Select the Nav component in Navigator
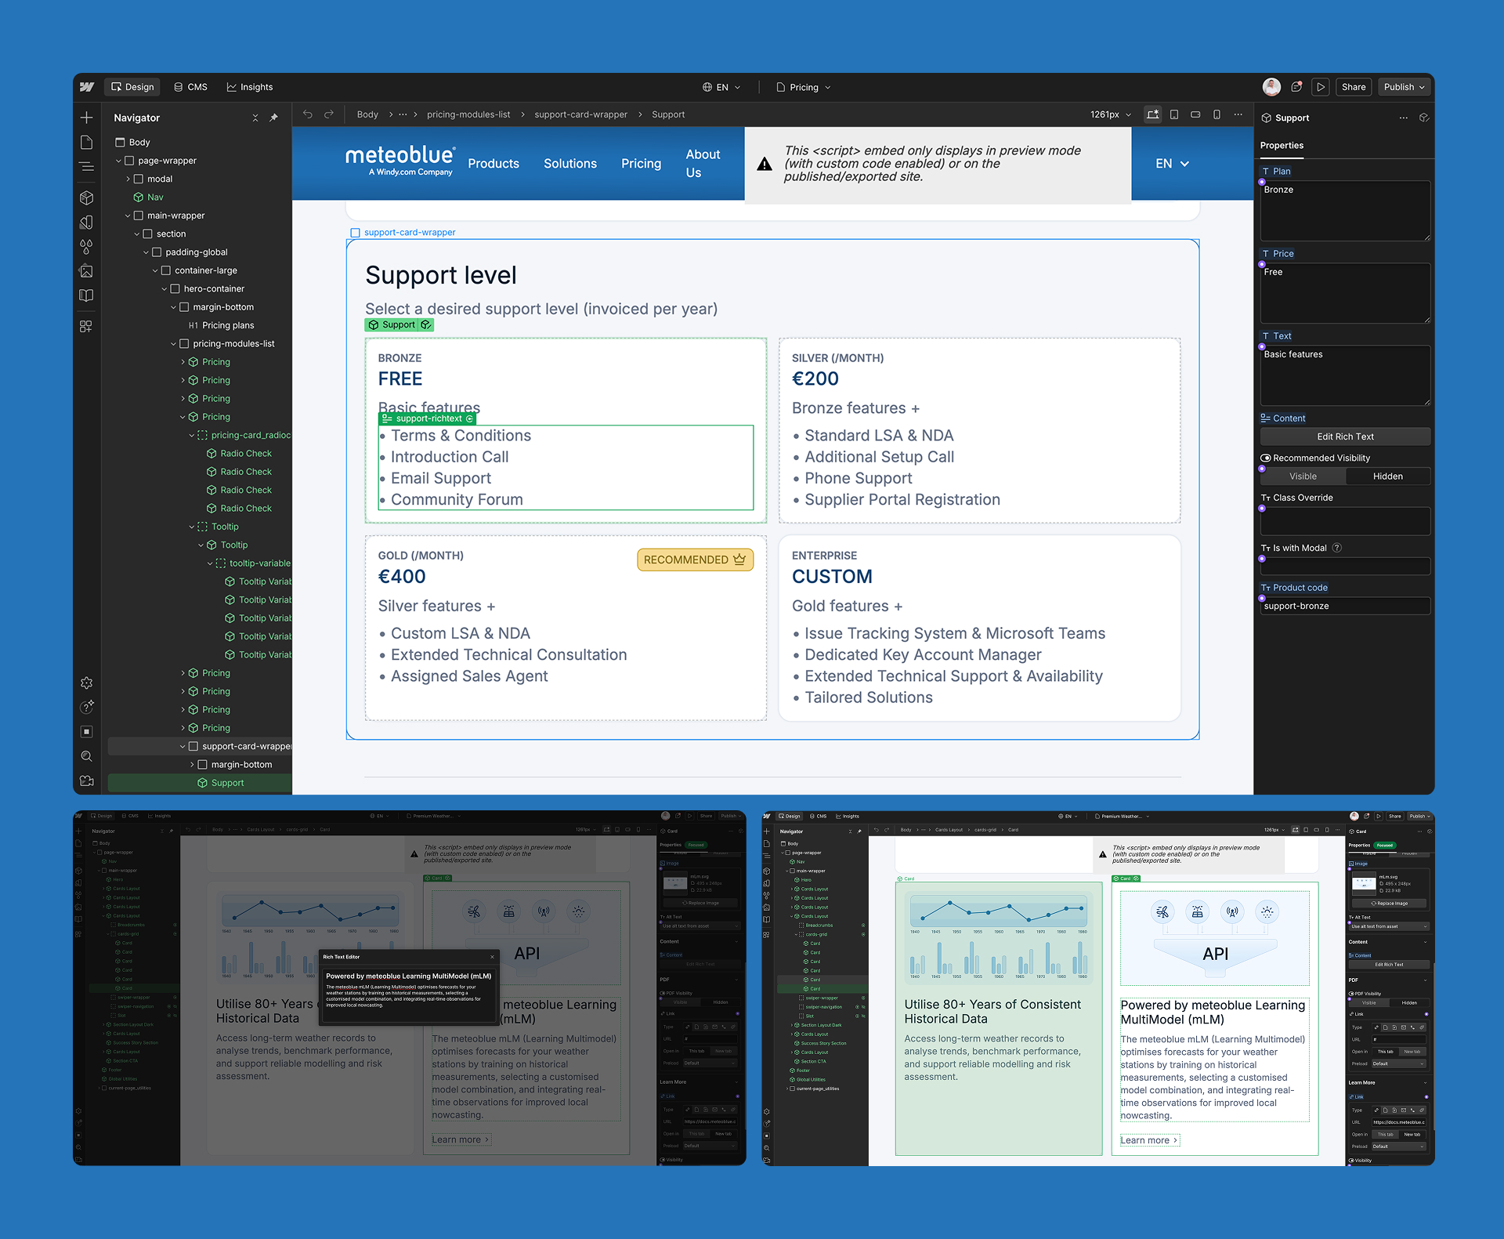 (x=155, y=197)
